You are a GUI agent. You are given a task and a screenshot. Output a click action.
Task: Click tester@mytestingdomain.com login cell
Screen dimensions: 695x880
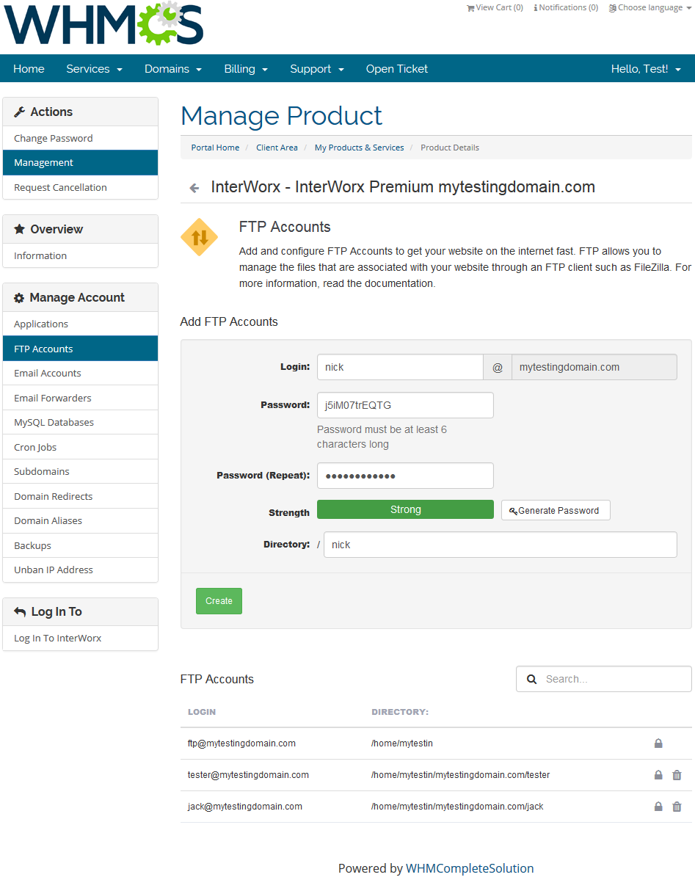248,775
